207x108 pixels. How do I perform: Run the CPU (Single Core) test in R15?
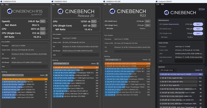[43, 33]
